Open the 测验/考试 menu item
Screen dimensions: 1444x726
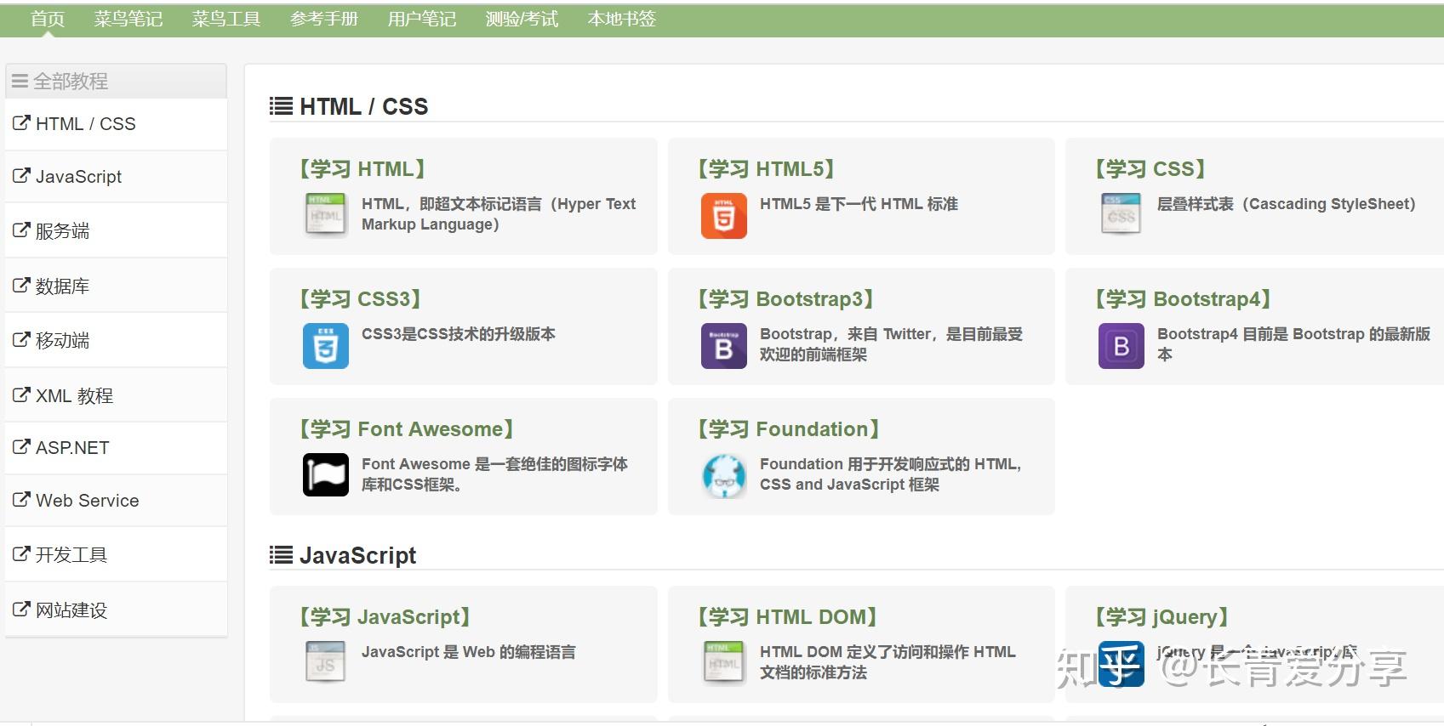(522, 19)
